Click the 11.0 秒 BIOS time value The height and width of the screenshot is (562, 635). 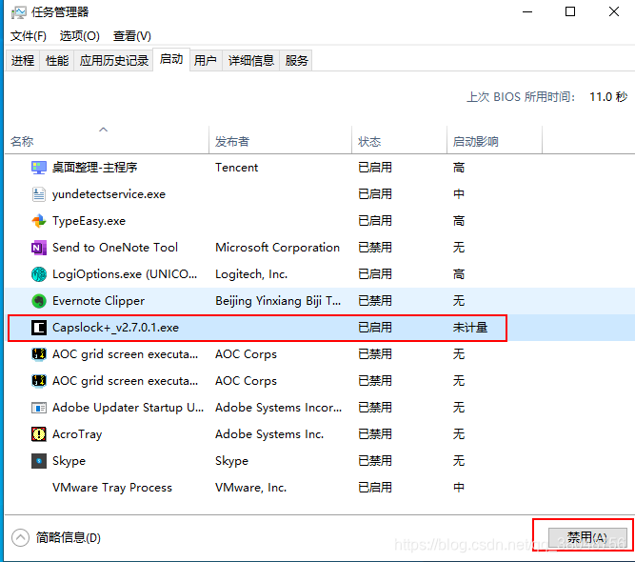608,97
